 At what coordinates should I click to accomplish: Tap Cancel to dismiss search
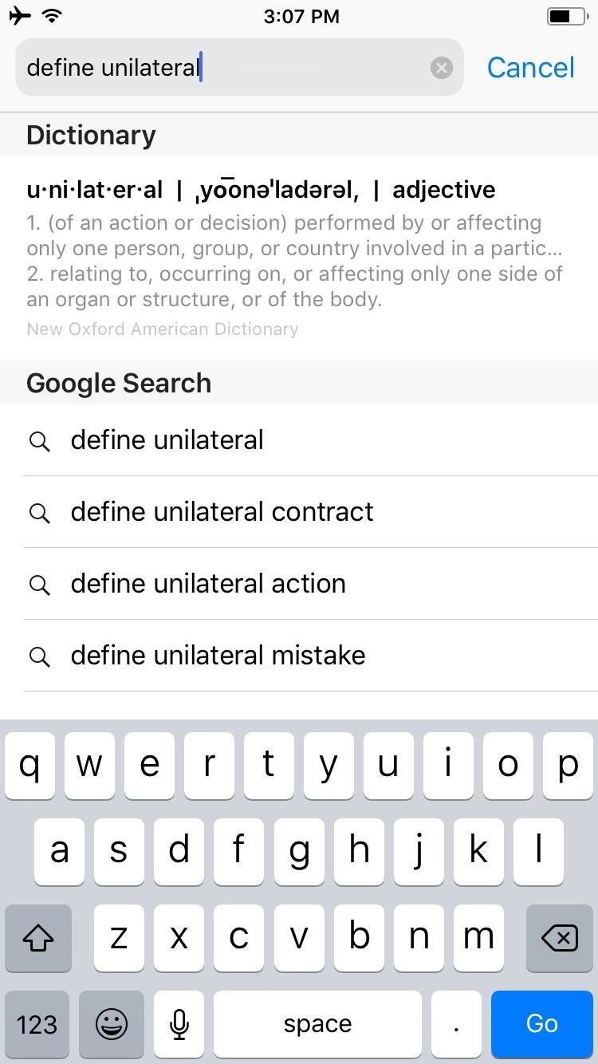(530, 68)
